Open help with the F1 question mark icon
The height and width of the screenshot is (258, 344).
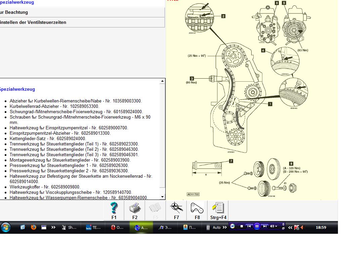[x=114, y=211]
